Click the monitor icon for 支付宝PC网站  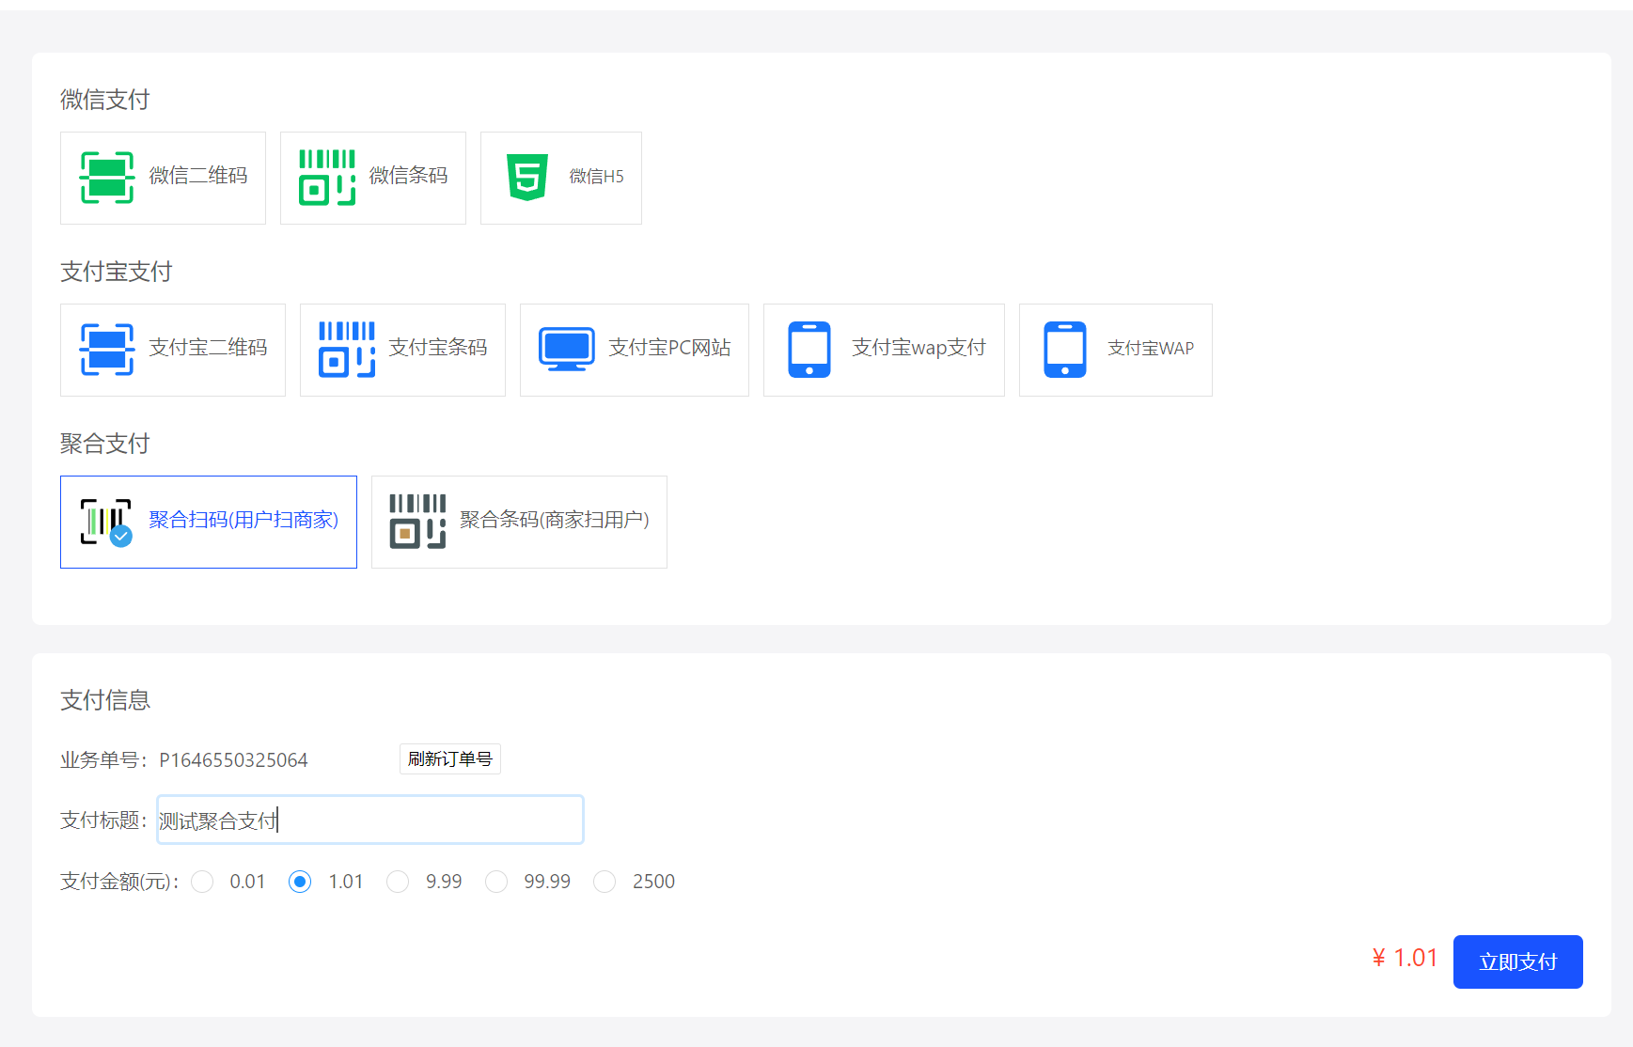click(565, 348)
